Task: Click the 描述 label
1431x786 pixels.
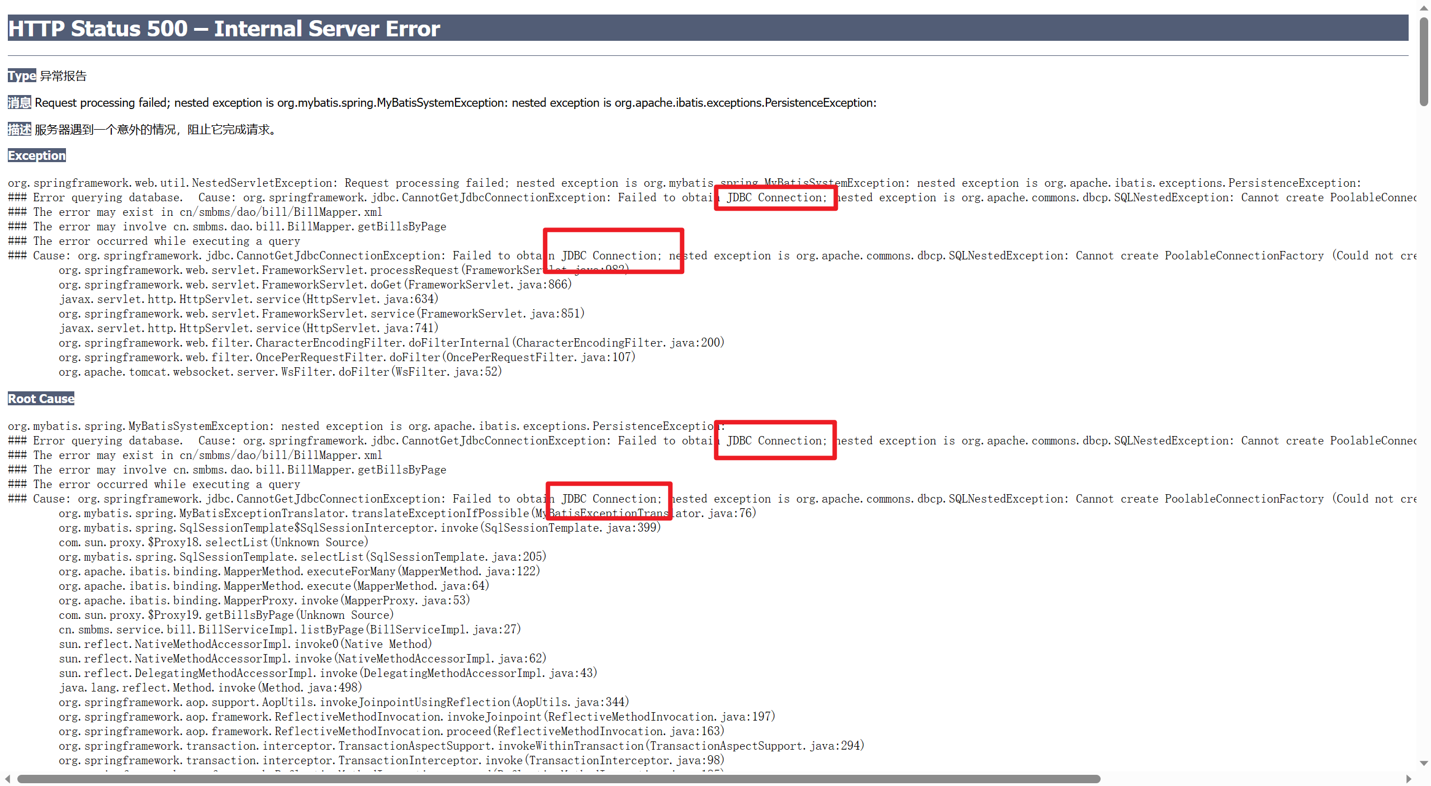Action: (x=20, y=129)
